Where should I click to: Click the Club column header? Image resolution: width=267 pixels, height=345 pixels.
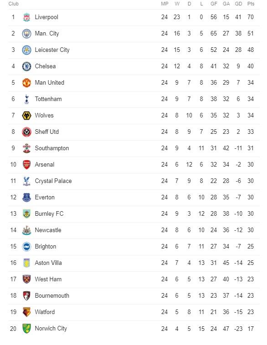[13, 4]
